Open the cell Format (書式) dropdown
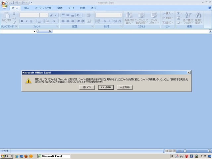The image size is (212, 159). [x=168, y=23]
